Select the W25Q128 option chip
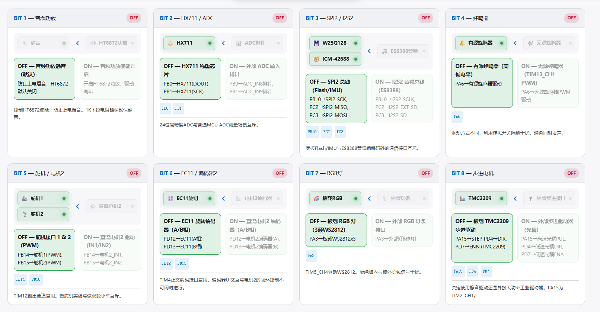Screen dimensions: 600x312 pyautogui.click(x=335, y=43)
